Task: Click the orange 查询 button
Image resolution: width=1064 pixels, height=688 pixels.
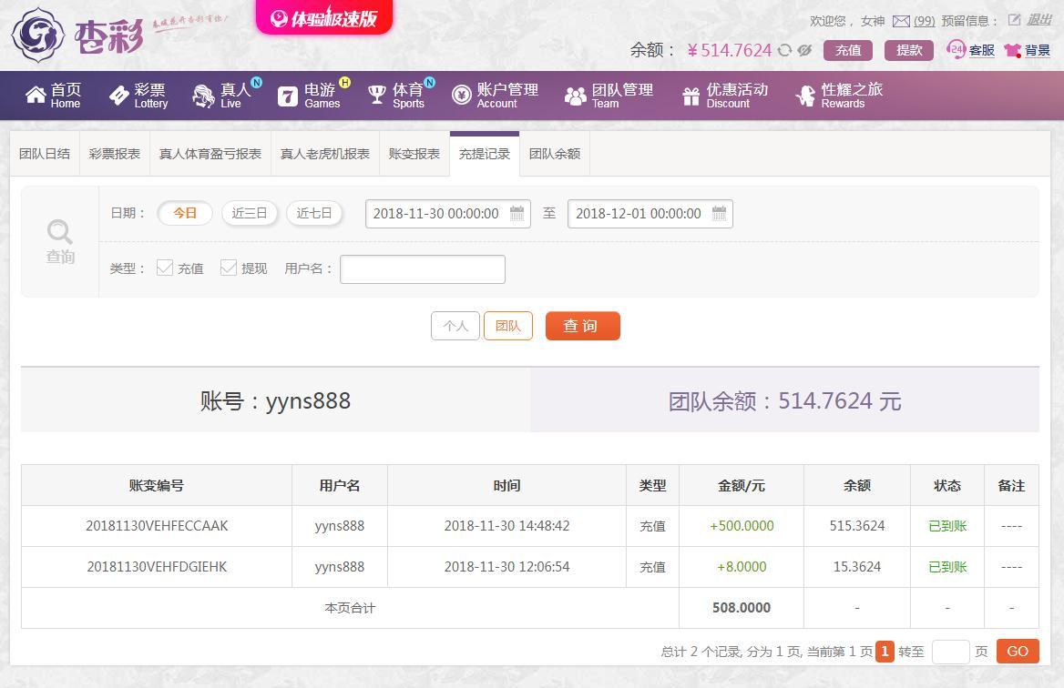Action: [583, 326]
